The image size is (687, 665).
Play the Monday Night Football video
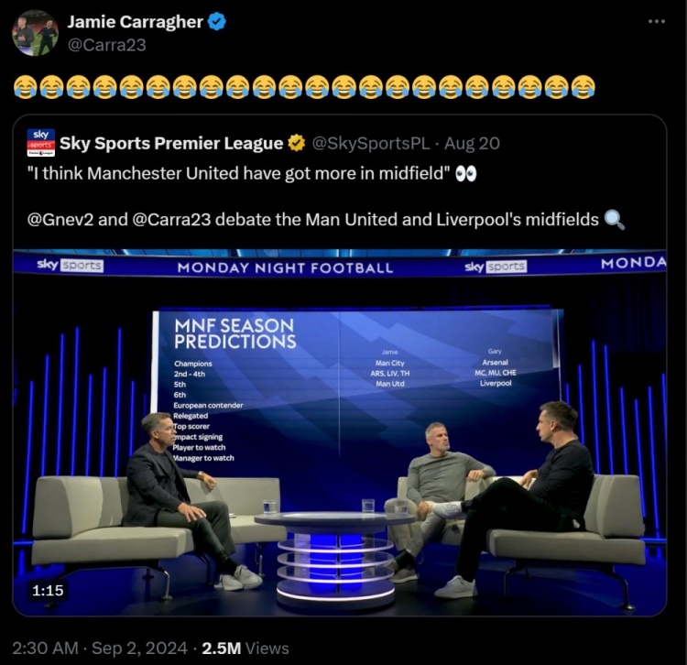[x=340, y=432]
